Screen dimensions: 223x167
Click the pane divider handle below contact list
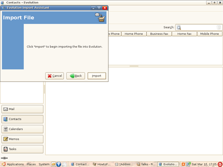(134, 66)
